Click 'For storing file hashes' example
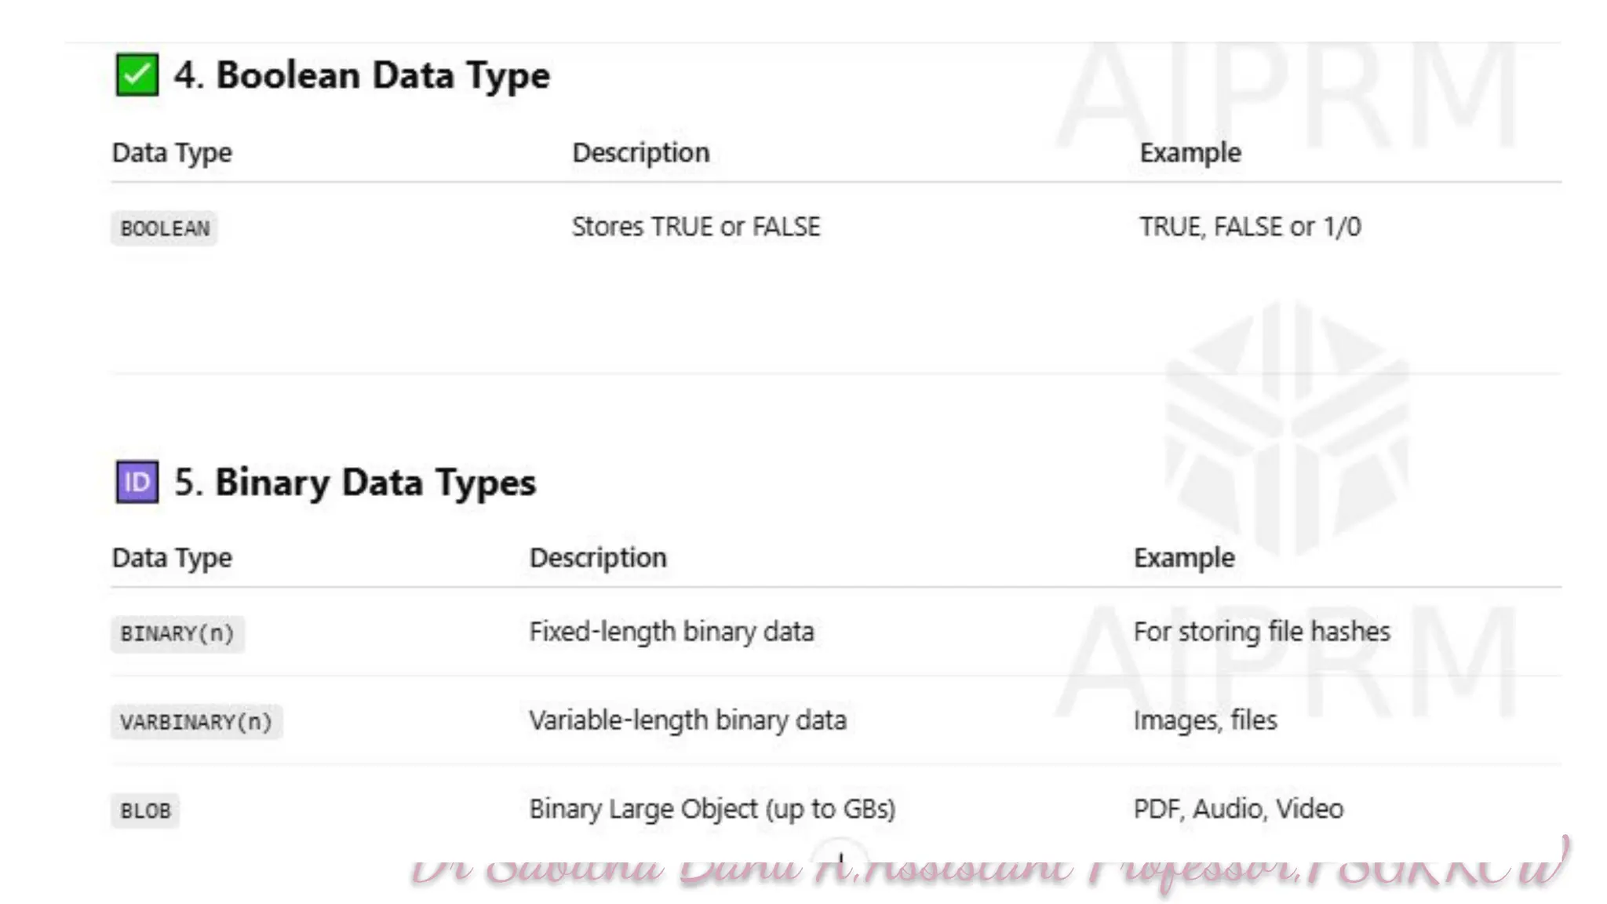Screen dimensions: 1607x904 click(1261, 632)
